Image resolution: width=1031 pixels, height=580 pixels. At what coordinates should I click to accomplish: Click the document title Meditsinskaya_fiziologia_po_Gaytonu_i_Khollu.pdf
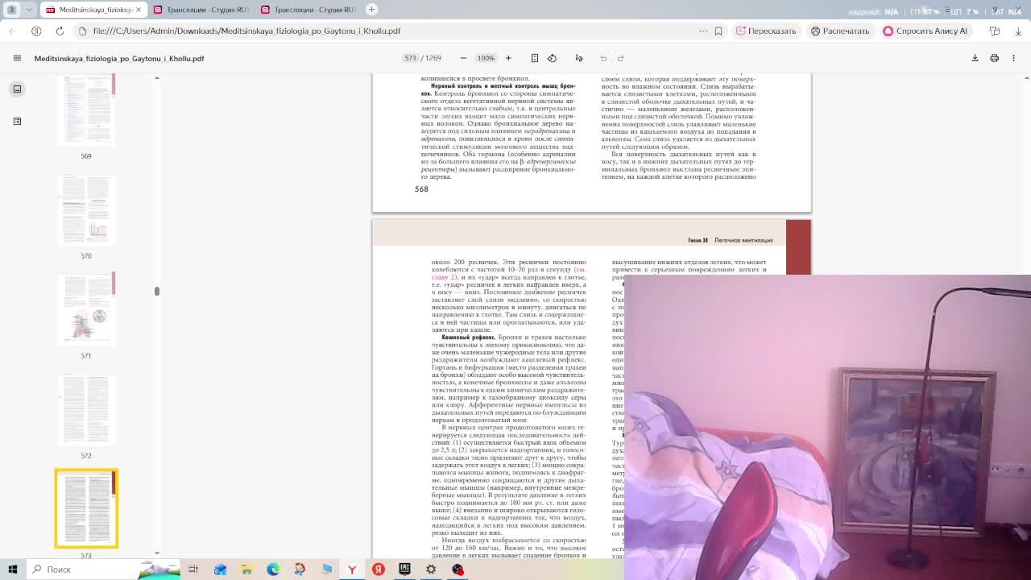(x=119, y=59)
